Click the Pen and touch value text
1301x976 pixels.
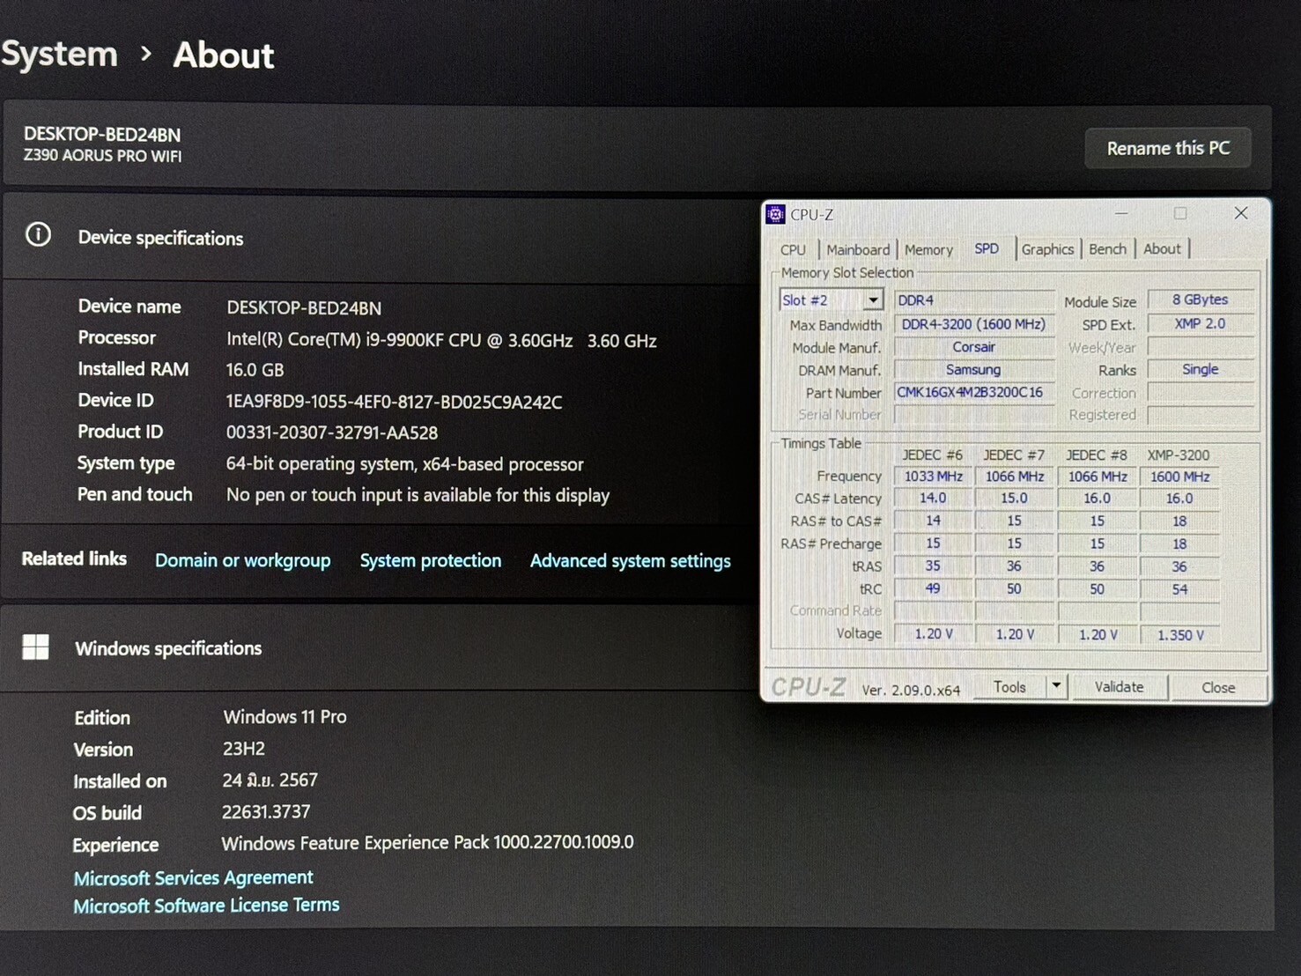point(418,495)
